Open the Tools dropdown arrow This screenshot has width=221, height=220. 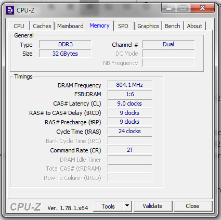127,206
